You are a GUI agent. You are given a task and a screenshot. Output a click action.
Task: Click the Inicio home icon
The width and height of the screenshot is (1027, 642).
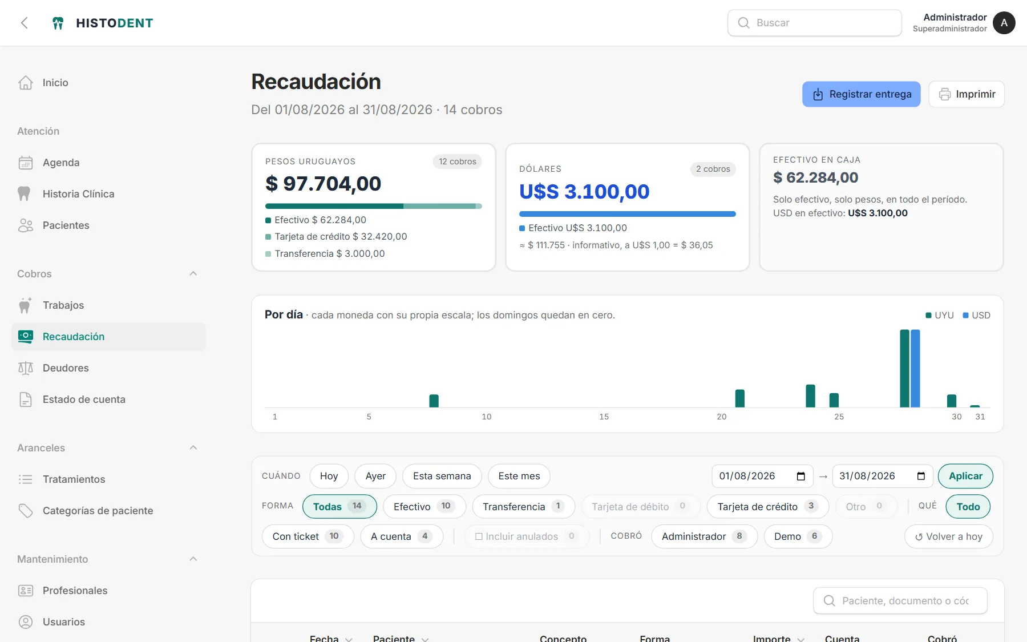pos(26,83)
